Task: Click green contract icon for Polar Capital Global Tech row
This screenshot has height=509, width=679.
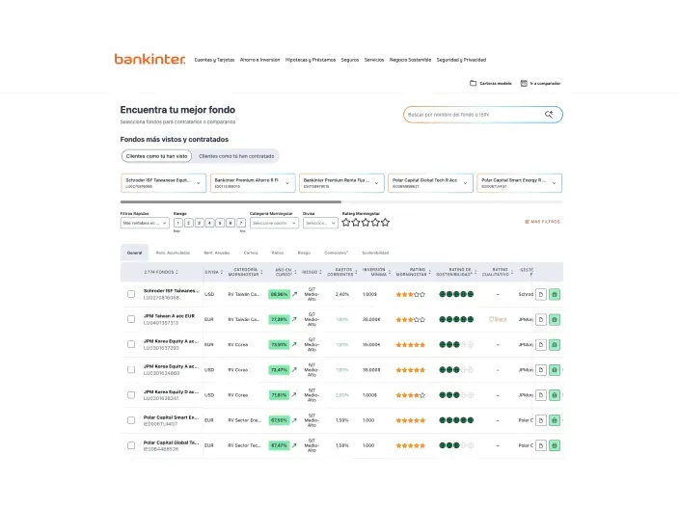Action: click(555, 445)
